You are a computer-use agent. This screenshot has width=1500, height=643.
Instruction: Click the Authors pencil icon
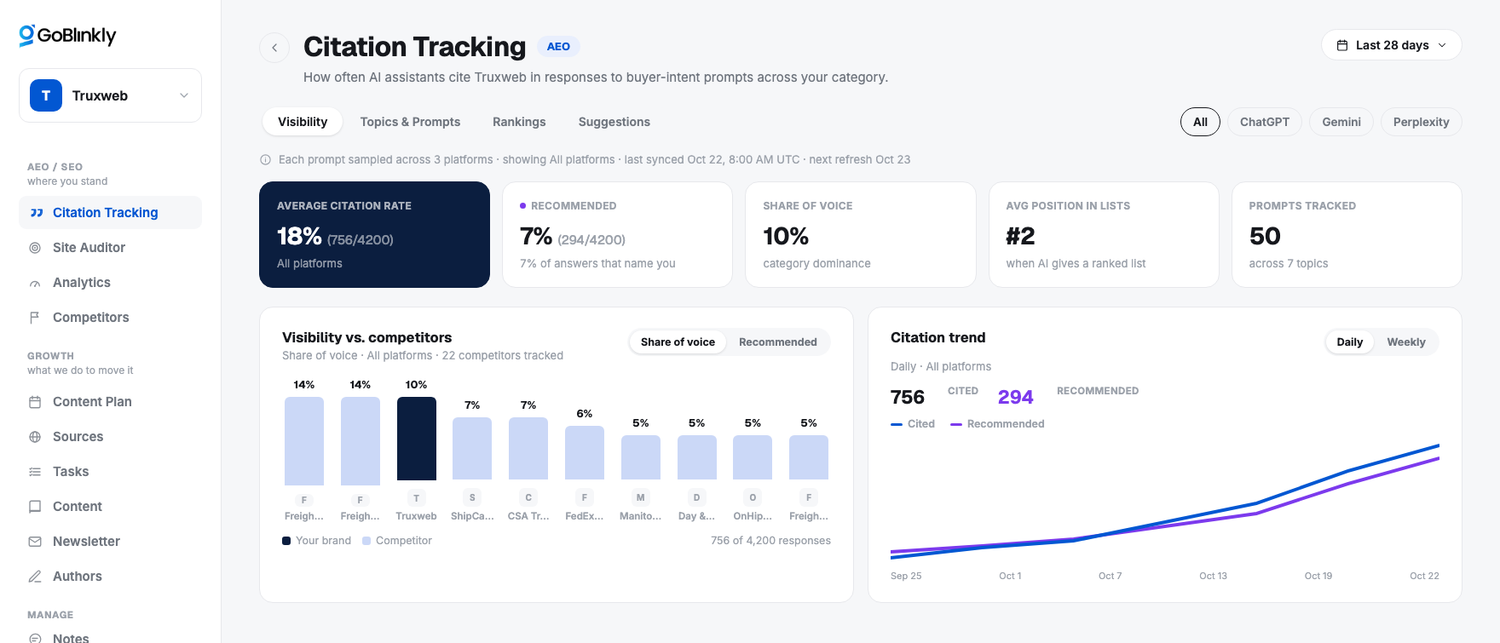pyautogui.click(x=35, y=577)
